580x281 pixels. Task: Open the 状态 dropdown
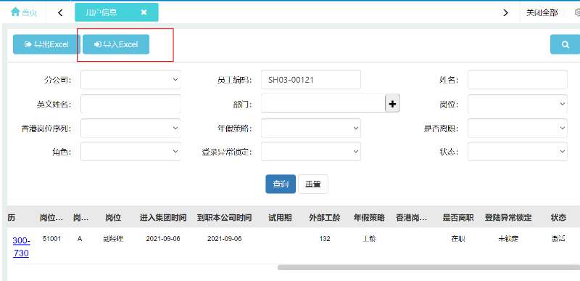click(518, 152)
